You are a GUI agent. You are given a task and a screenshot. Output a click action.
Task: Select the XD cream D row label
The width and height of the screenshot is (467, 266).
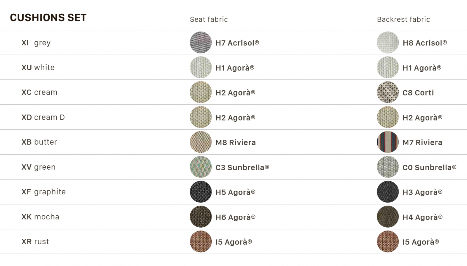(x=43, y=117)
